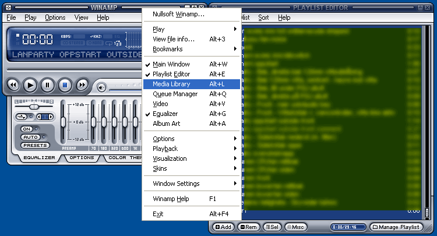Click the 70 Hz band slider
This screenshot has height=236, width=437.
[93, 122]
